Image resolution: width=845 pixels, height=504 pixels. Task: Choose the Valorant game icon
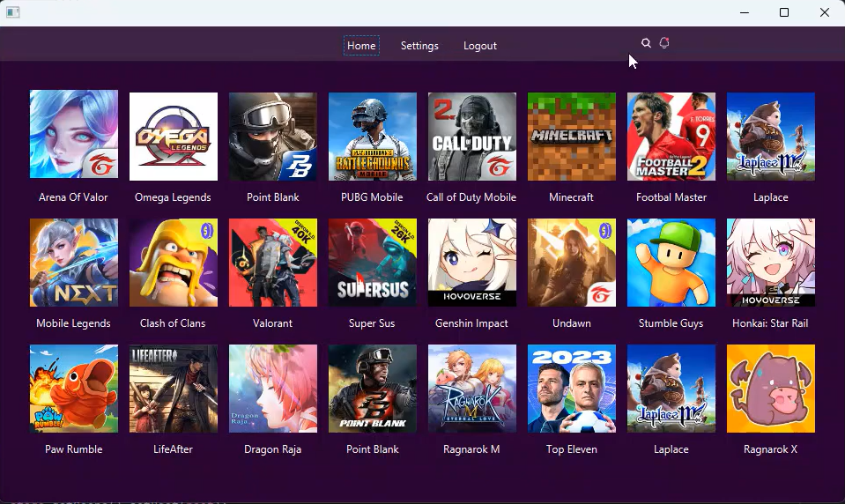coord(273,263)
